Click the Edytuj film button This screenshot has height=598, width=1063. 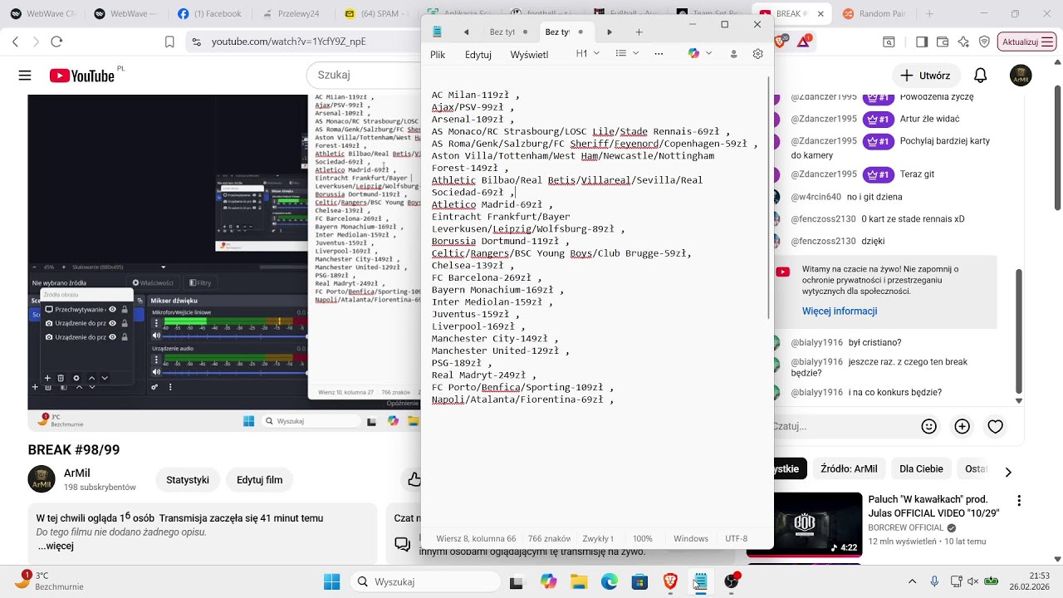click(260, 480)
